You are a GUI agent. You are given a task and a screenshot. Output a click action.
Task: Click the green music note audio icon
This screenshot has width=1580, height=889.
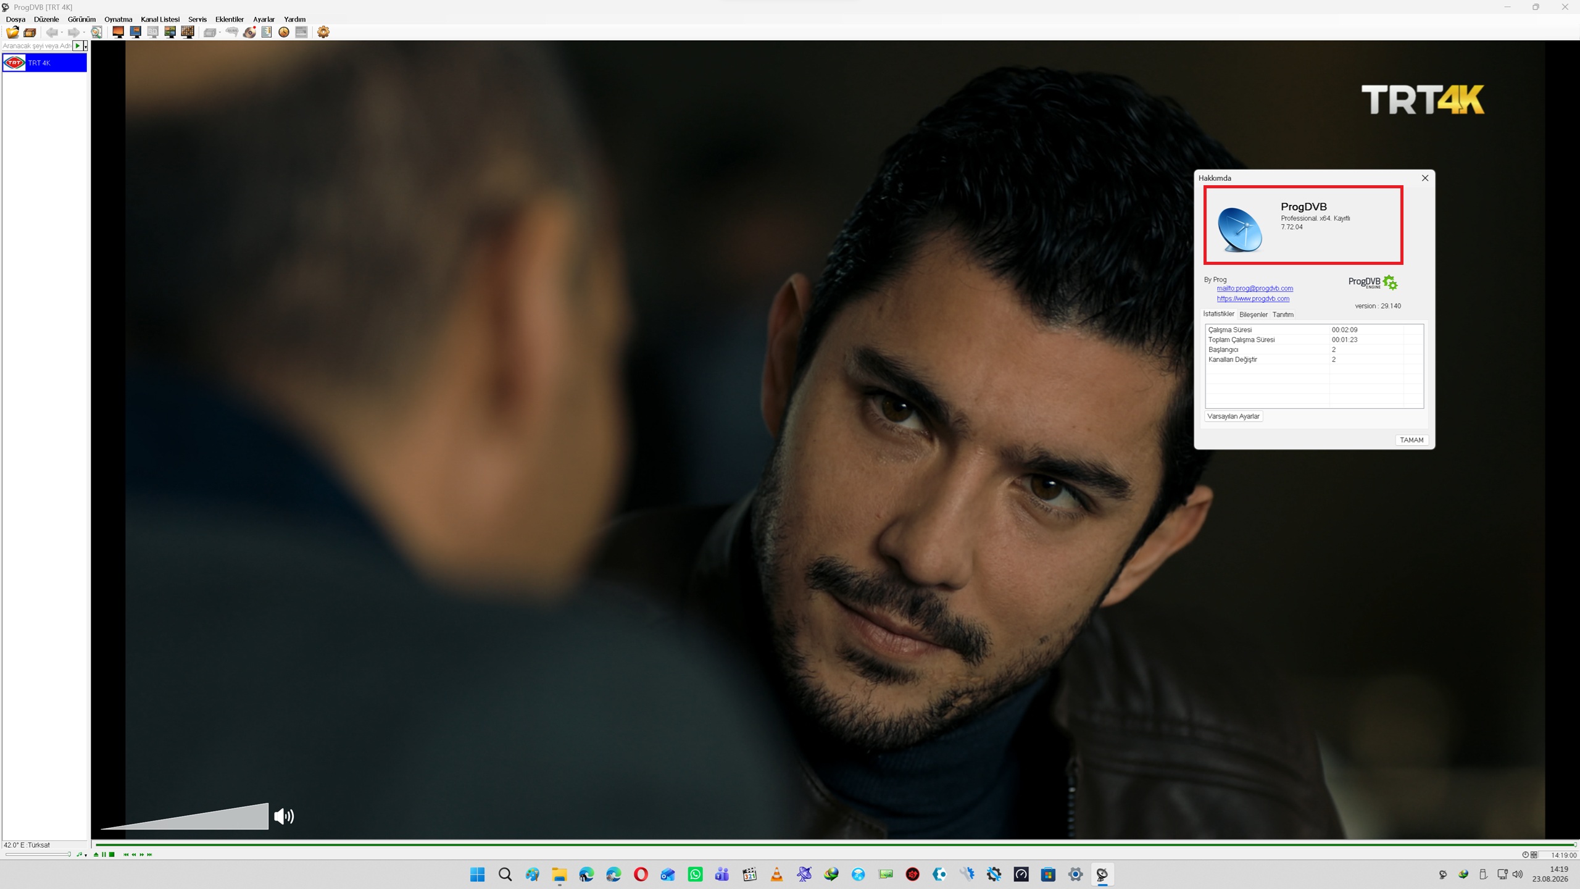(79, 854)
